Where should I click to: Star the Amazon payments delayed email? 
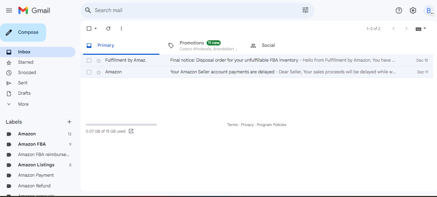click(99, 72)
